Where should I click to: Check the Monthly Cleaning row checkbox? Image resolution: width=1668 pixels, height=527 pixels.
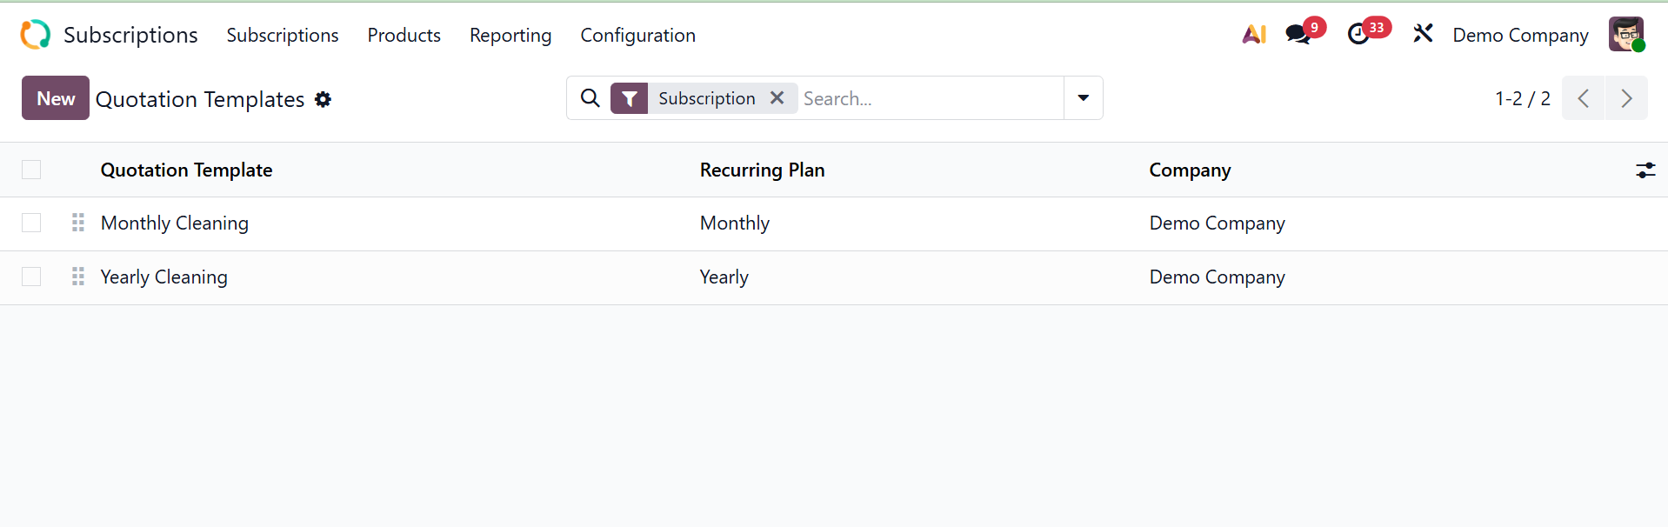(x=31, y=223)
